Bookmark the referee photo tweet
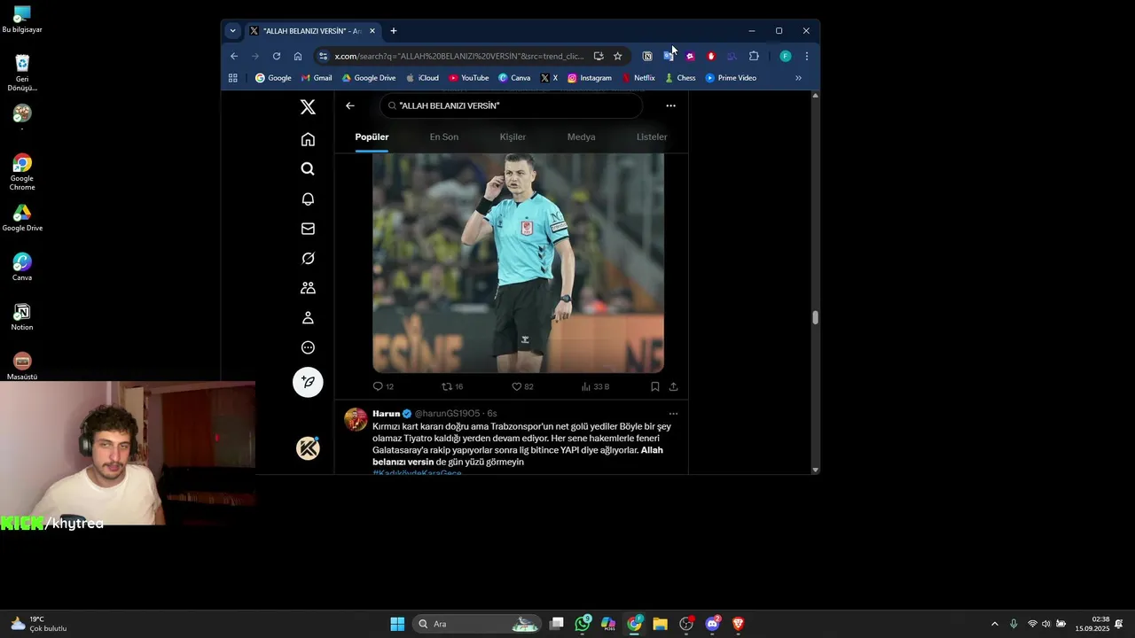 pos(655,386)
